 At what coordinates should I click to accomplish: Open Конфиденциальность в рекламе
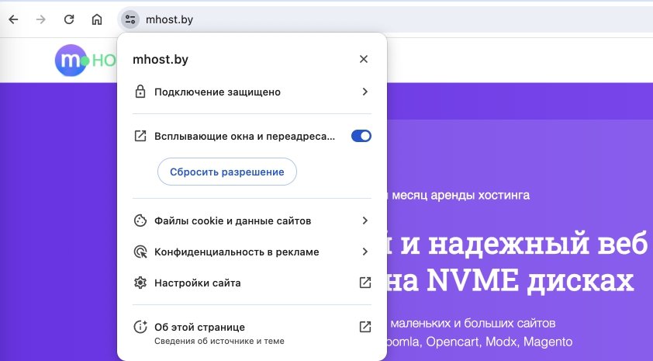click(252, 252)
